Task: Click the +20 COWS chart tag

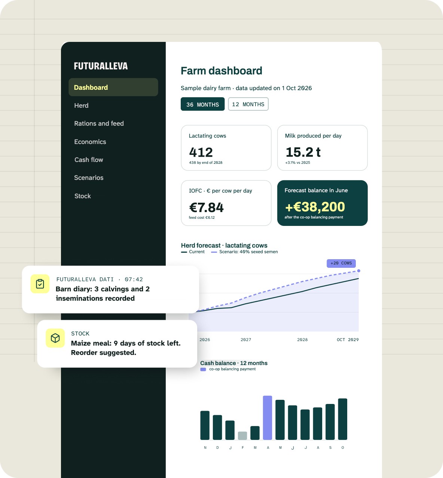Action: tap(341, 263)
